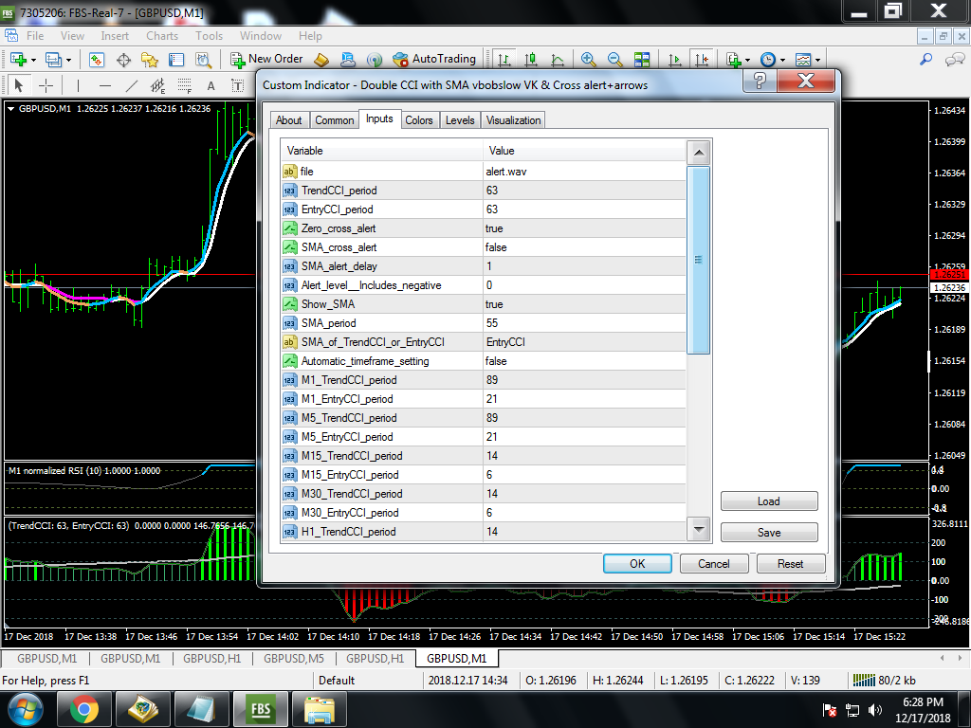This screenshot has width=971, height=728.
Task: Click the OK button
Action: 637,564
